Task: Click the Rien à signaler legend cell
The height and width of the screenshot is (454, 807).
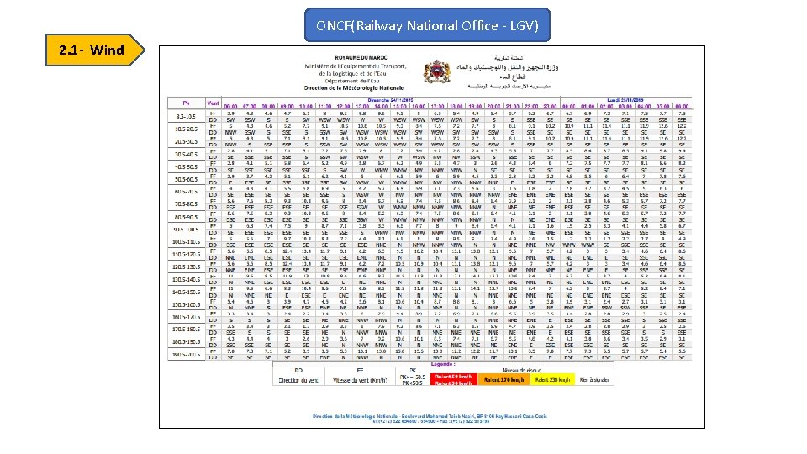Action: click(x=594, y=379)
